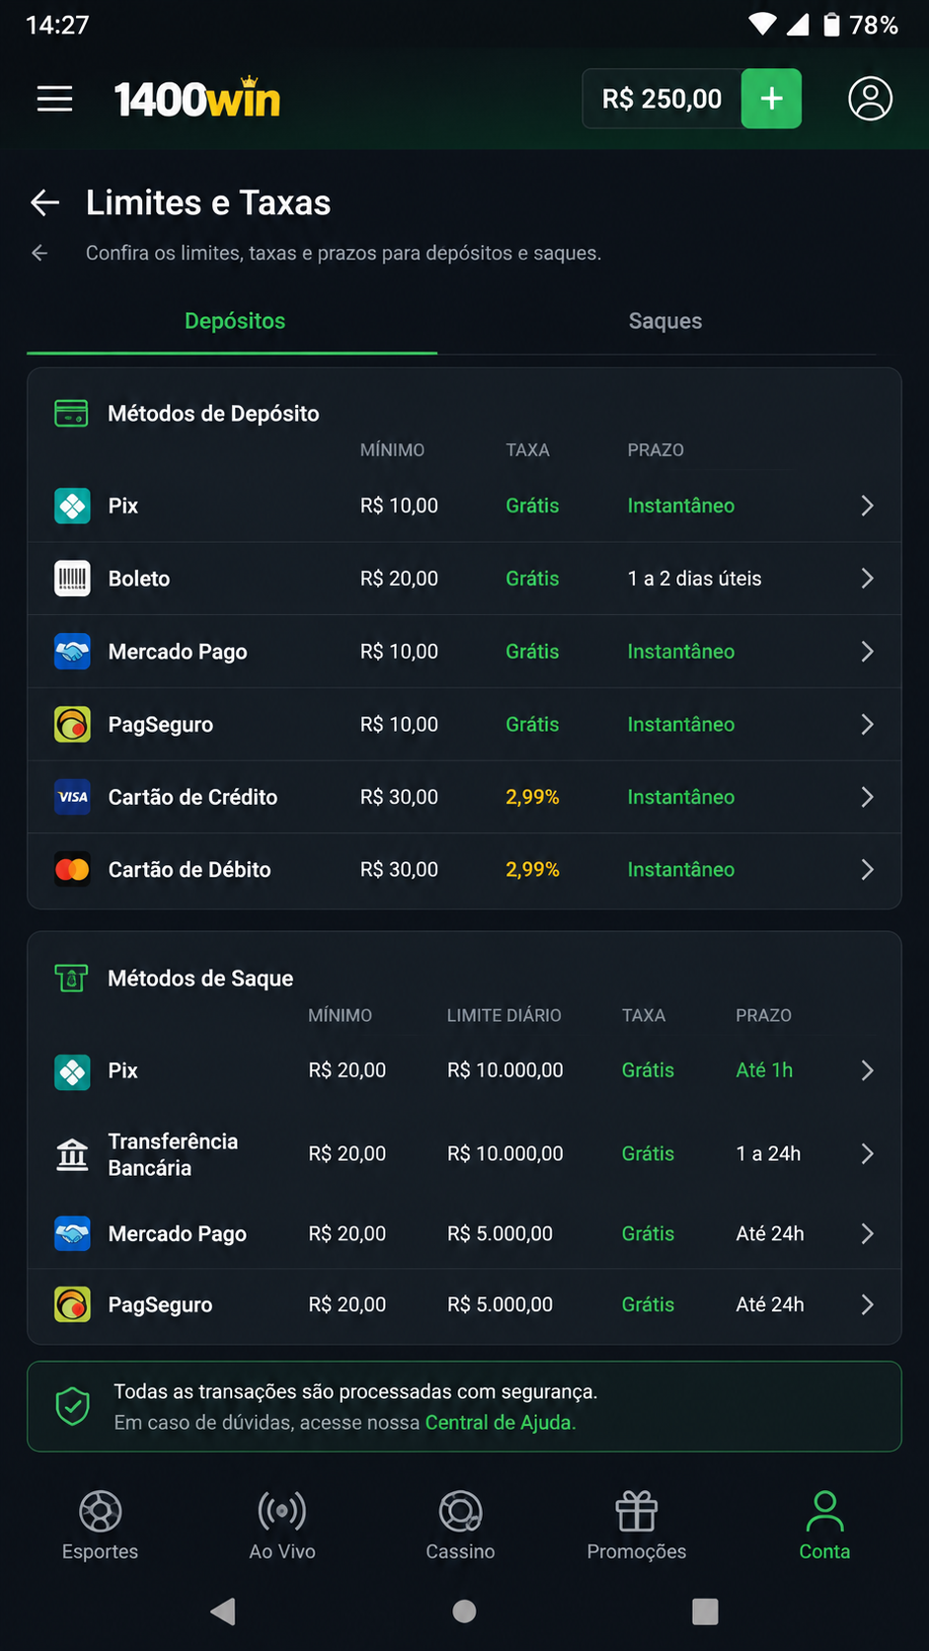Image resolution: width=929 pixels, height=1651 pixels.
Task: Go back using the arrow beside Limites e Taxas
Action: 45,203
